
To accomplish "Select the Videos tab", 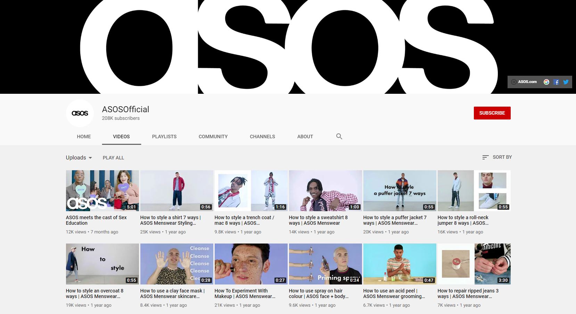I will pos(121,137).
